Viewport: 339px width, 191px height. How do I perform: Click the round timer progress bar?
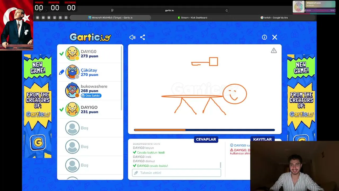click(x=204, y=130)
